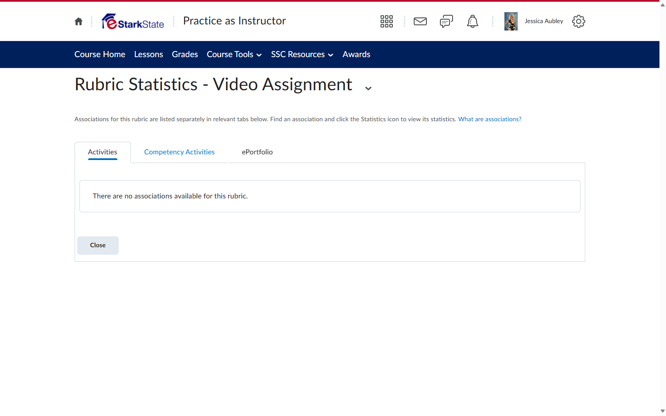Switch to ePortfolio tab

[257, 152]
